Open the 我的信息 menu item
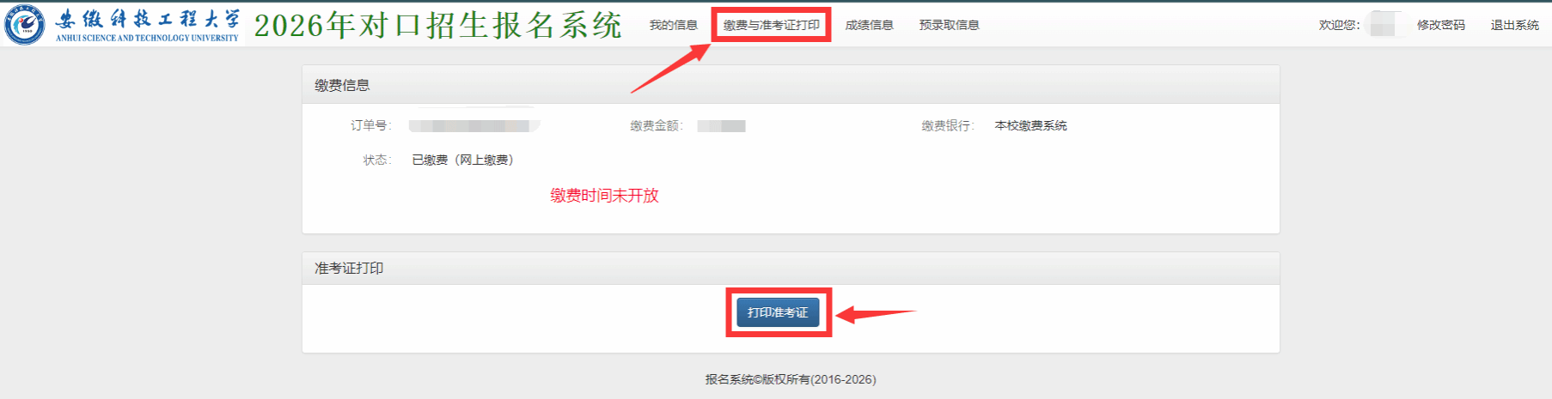Image resolution: width=1552 pixels, height=399 pixels. tap(674, 25)
